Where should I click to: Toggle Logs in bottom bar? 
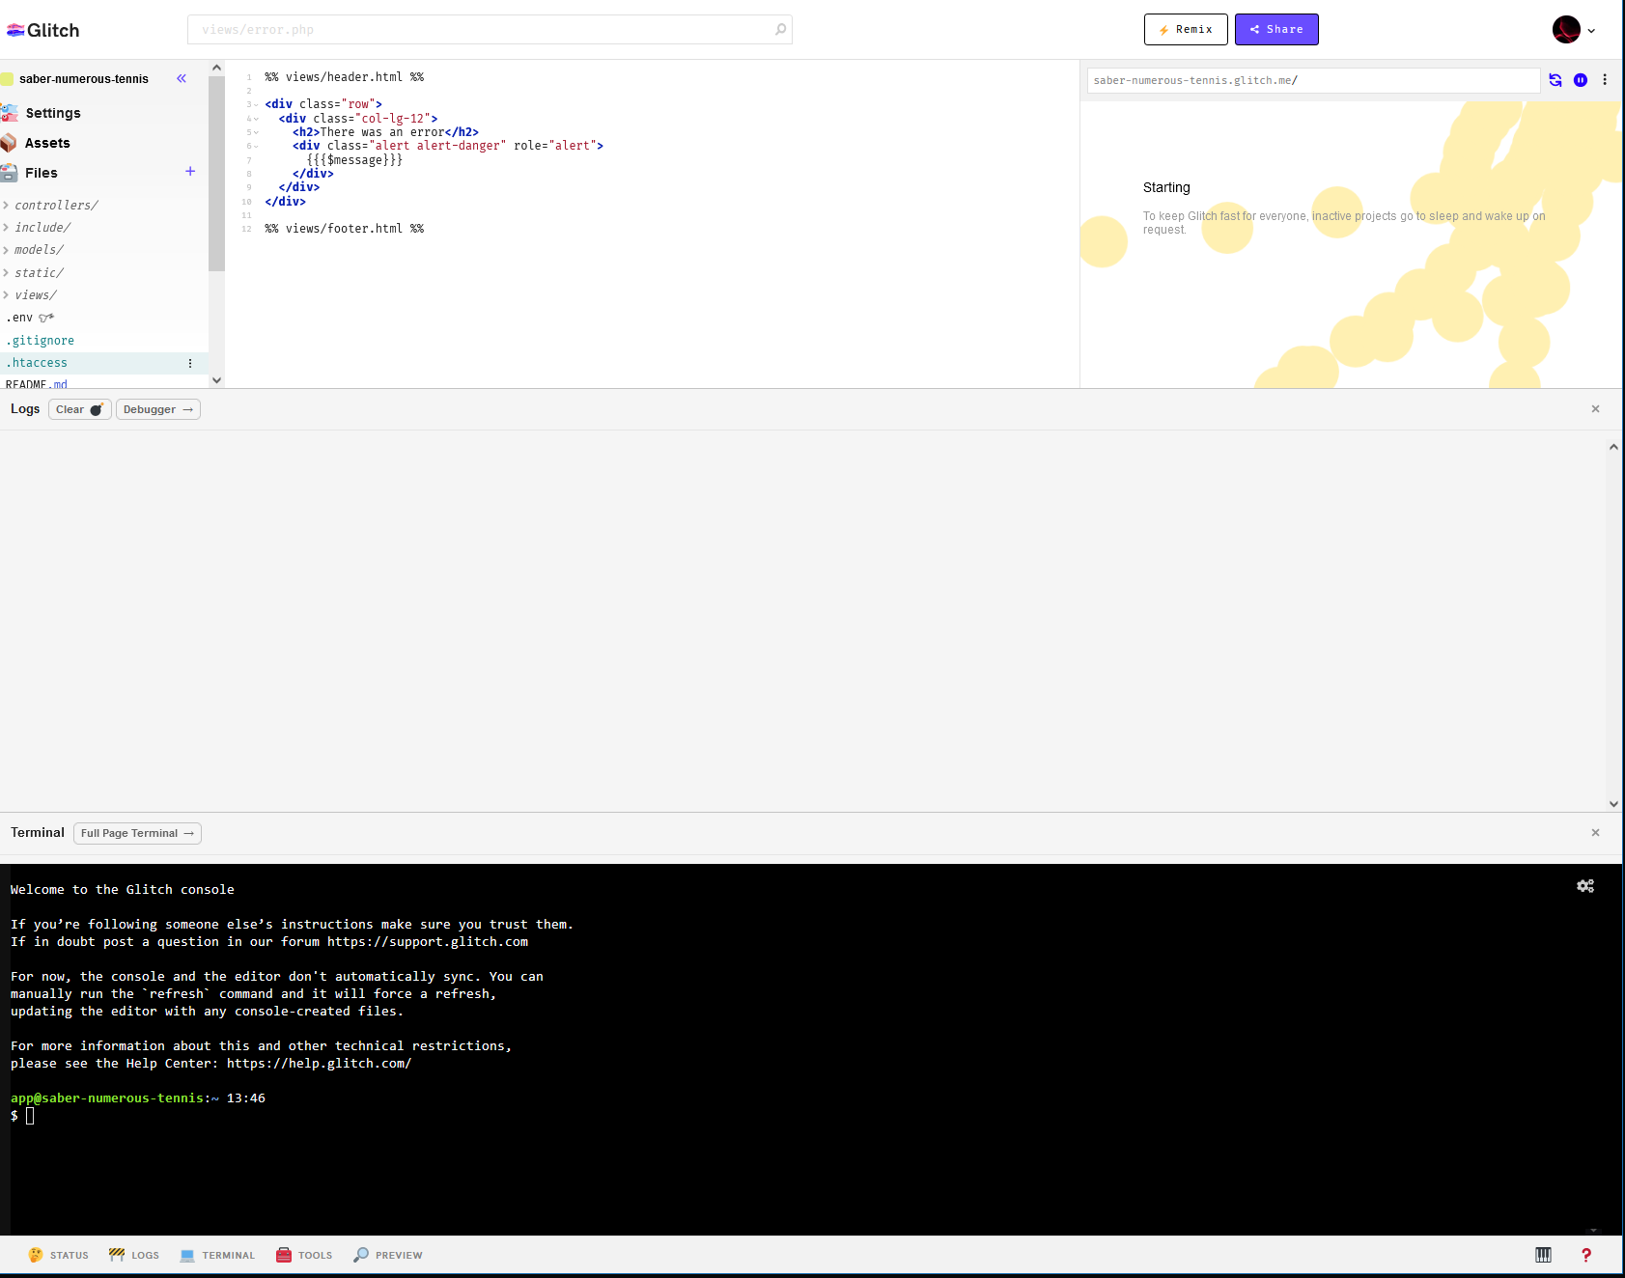[x=133, y=1255]
